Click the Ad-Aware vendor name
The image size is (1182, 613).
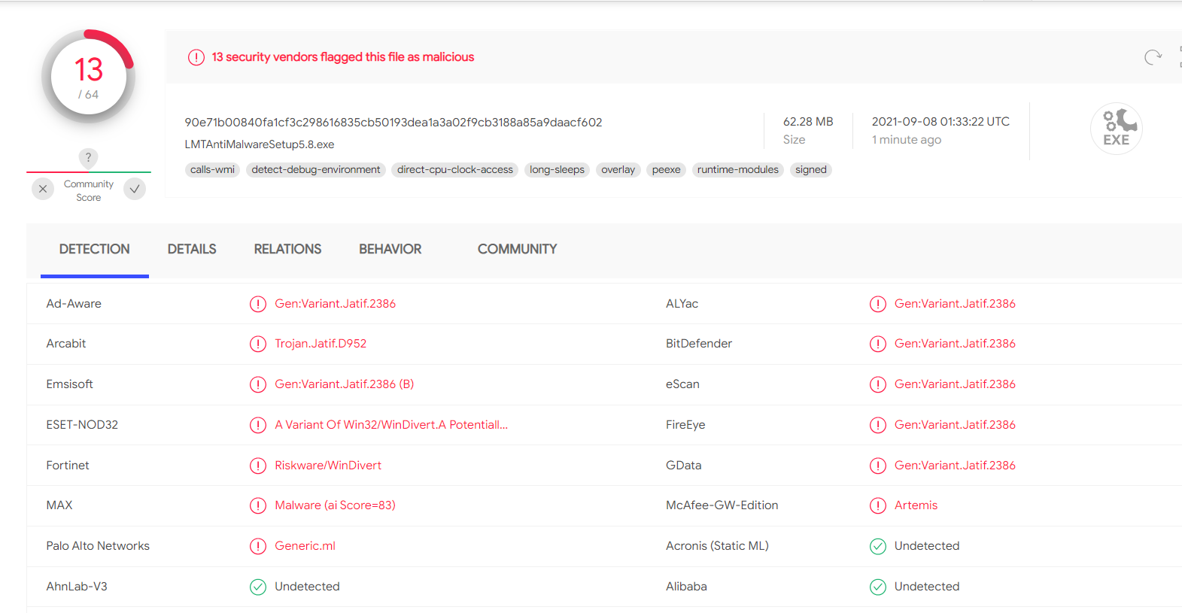(74, 304)
